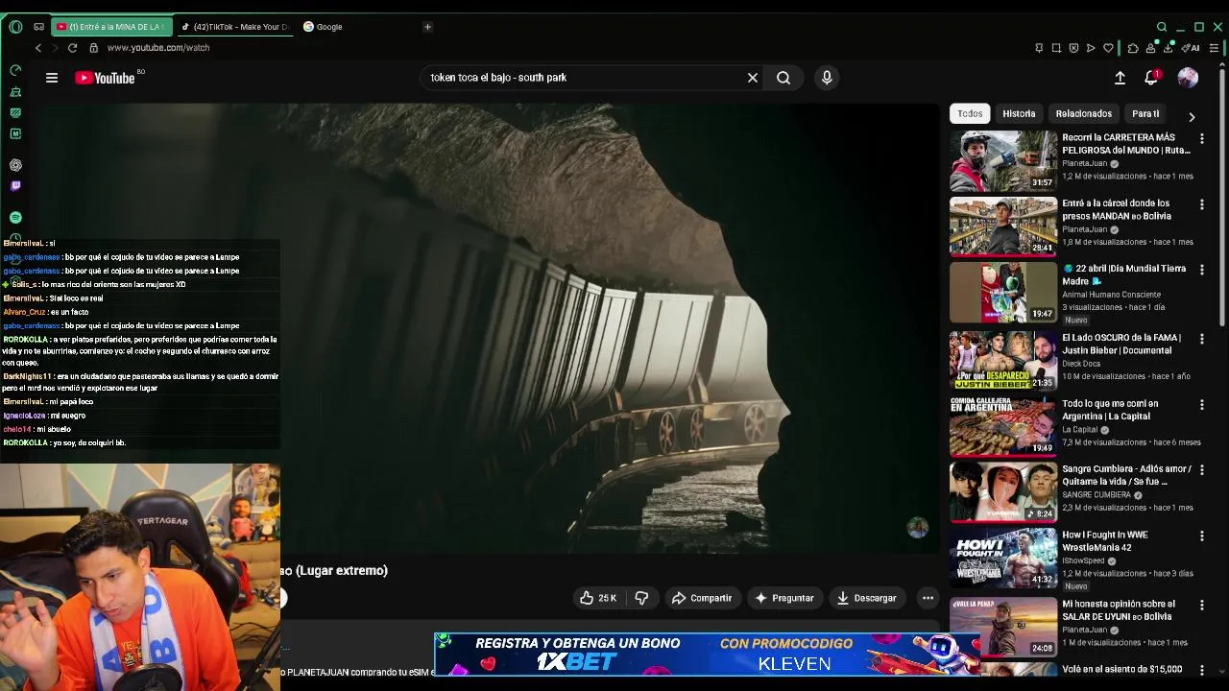
Task: Open GX Corner gamepad icon in tab bar
Action: coord(38,27)
